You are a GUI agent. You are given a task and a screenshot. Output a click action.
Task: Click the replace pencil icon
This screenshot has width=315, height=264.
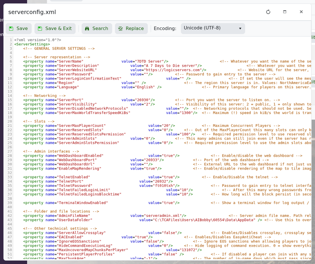(x=120, y=28)
